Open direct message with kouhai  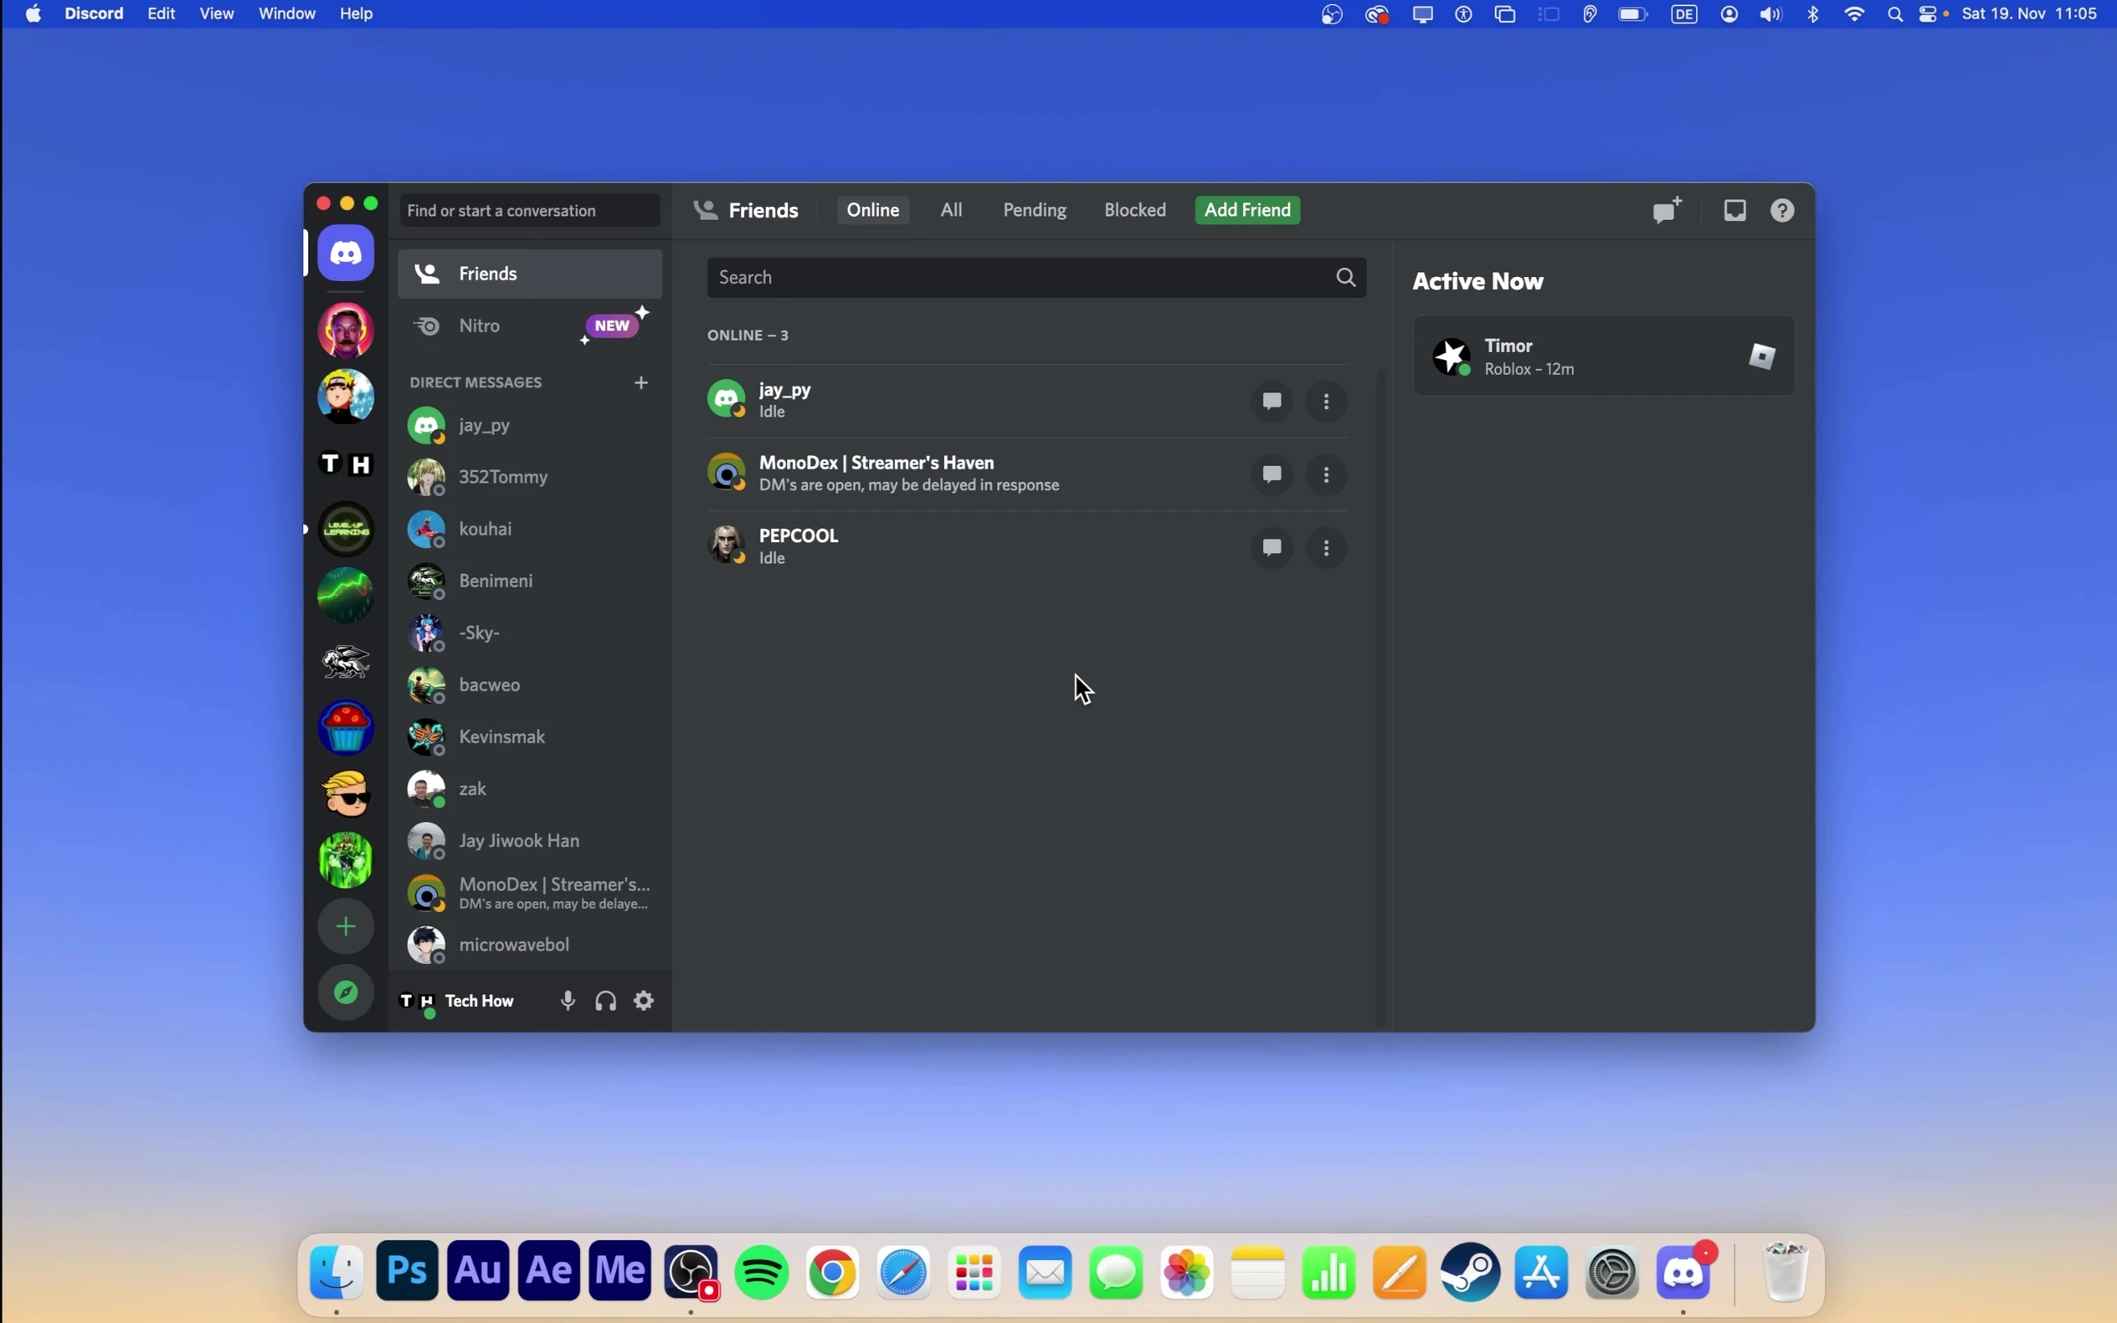click(x=531, y=529)
